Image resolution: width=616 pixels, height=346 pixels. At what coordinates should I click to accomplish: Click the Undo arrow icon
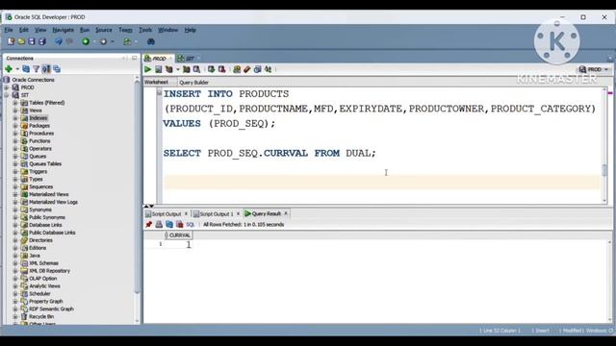(x=59, y=41)
